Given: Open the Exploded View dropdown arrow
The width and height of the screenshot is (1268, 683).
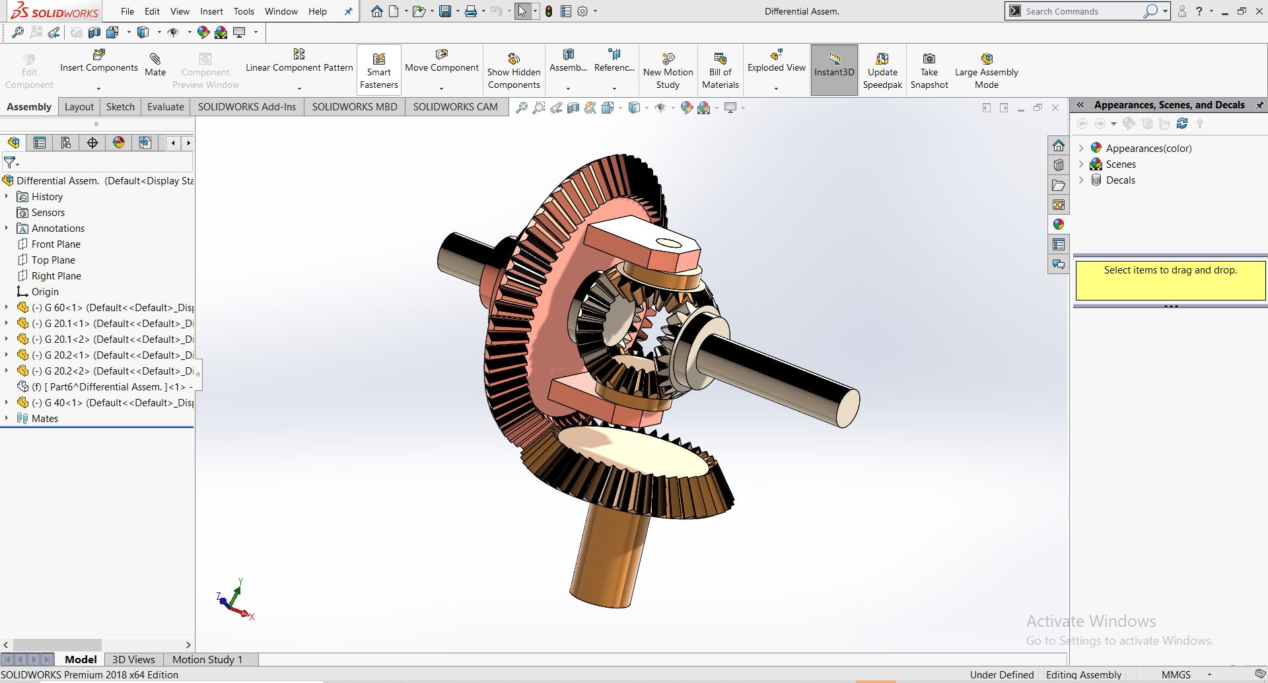Looking at the screenshot, I should pos(777,89).
